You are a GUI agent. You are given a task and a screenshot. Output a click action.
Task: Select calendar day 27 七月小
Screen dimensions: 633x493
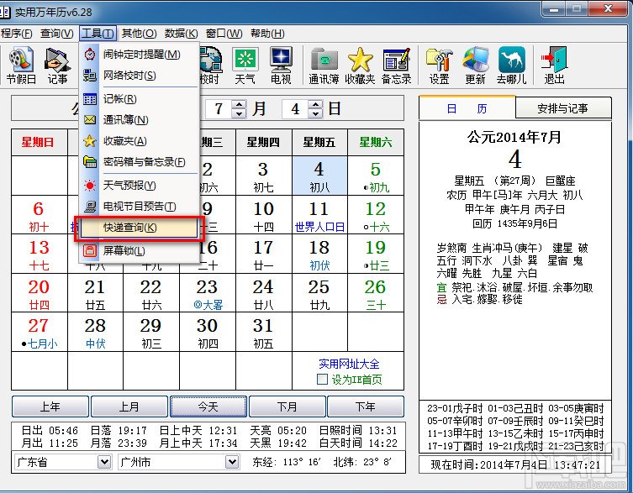click(x=40, y=332)
